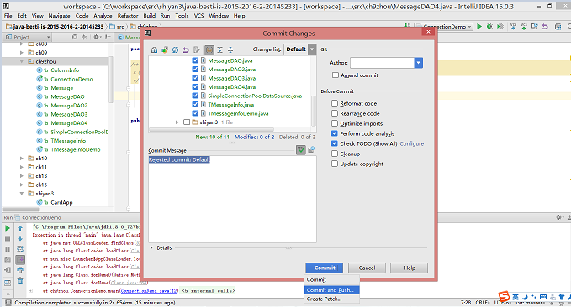Image resolution: width=571 pixels, height=307 pixels.
Task: Open Project view selector dropdown
Action: (x=28, y=37)
